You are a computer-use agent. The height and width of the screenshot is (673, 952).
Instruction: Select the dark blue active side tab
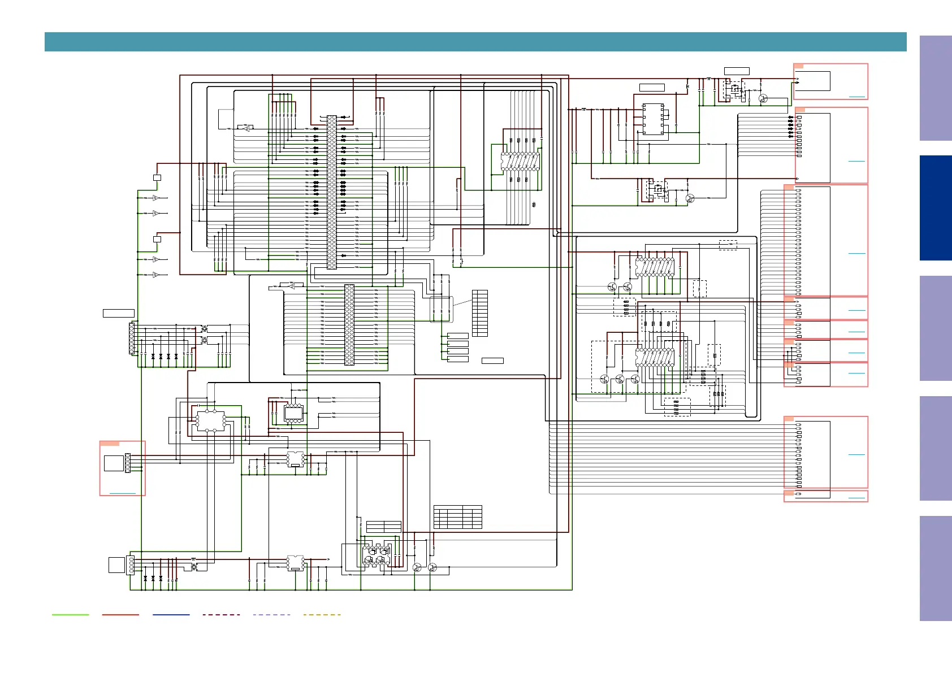[x=936, y=208]
